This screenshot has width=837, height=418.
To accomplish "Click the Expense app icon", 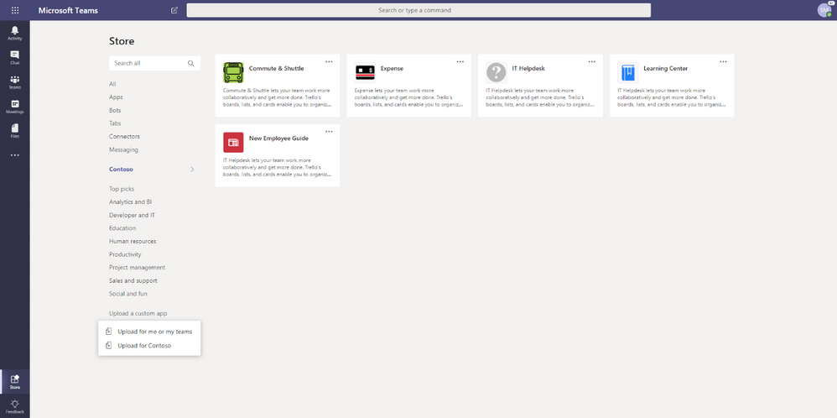I will click(x=365, y=72).
